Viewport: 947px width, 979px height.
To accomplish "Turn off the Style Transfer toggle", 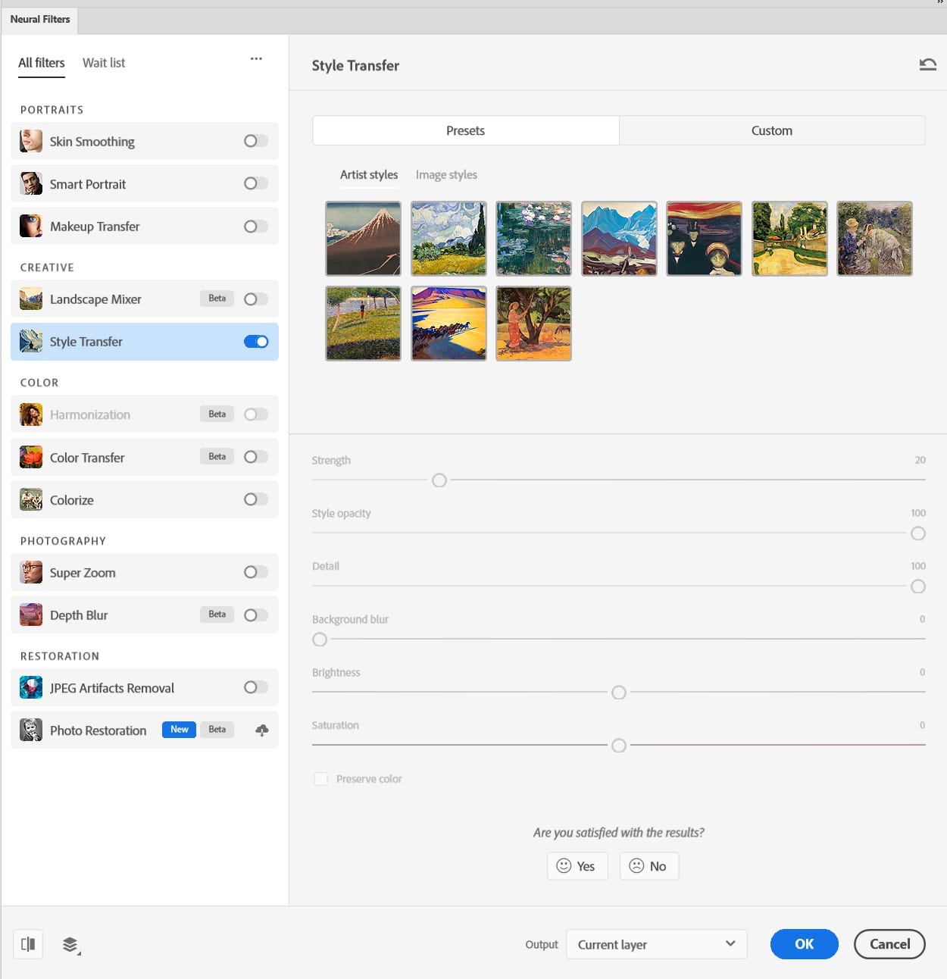I will tap(255, 342).
